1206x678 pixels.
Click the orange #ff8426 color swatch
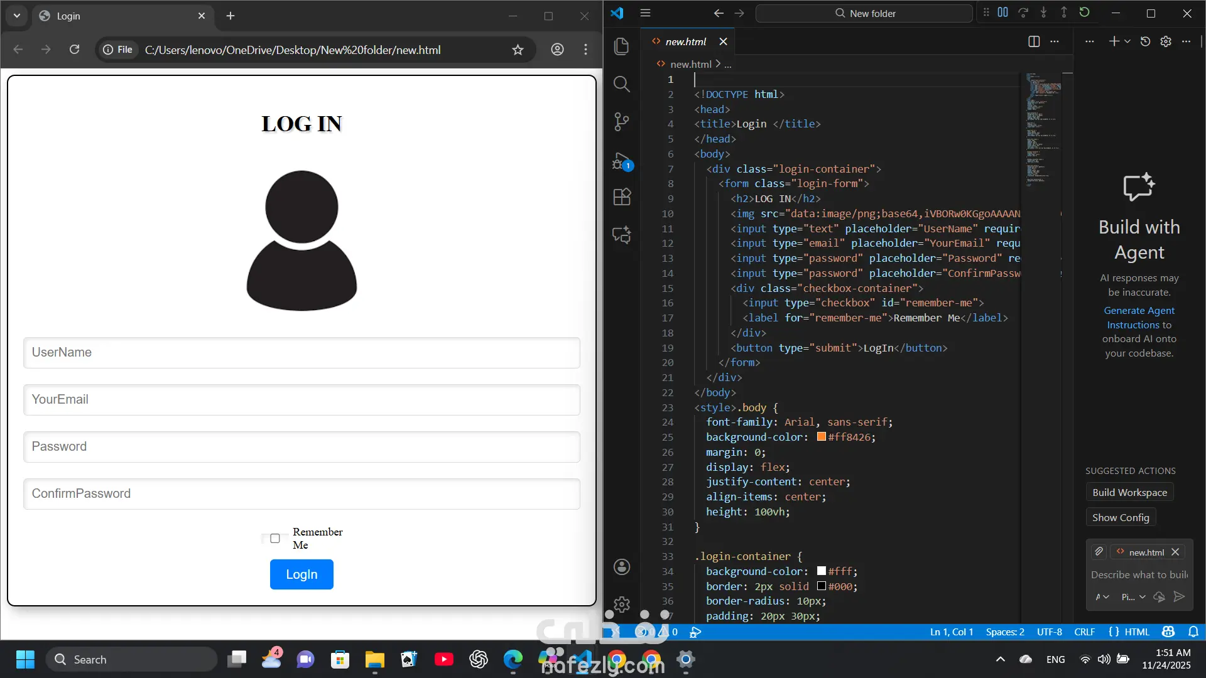pos(821,437)
